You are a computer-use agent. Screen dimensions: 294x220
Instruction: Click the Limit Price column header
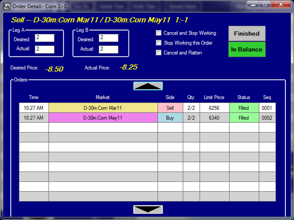click(x=214, y=97)
